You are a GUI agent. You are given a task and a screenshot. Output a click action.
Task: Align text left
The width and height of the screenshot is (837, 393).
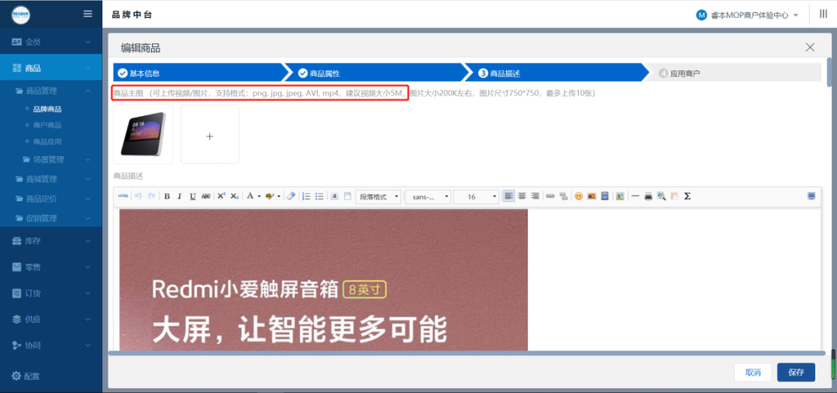click(x=508, y=196)
